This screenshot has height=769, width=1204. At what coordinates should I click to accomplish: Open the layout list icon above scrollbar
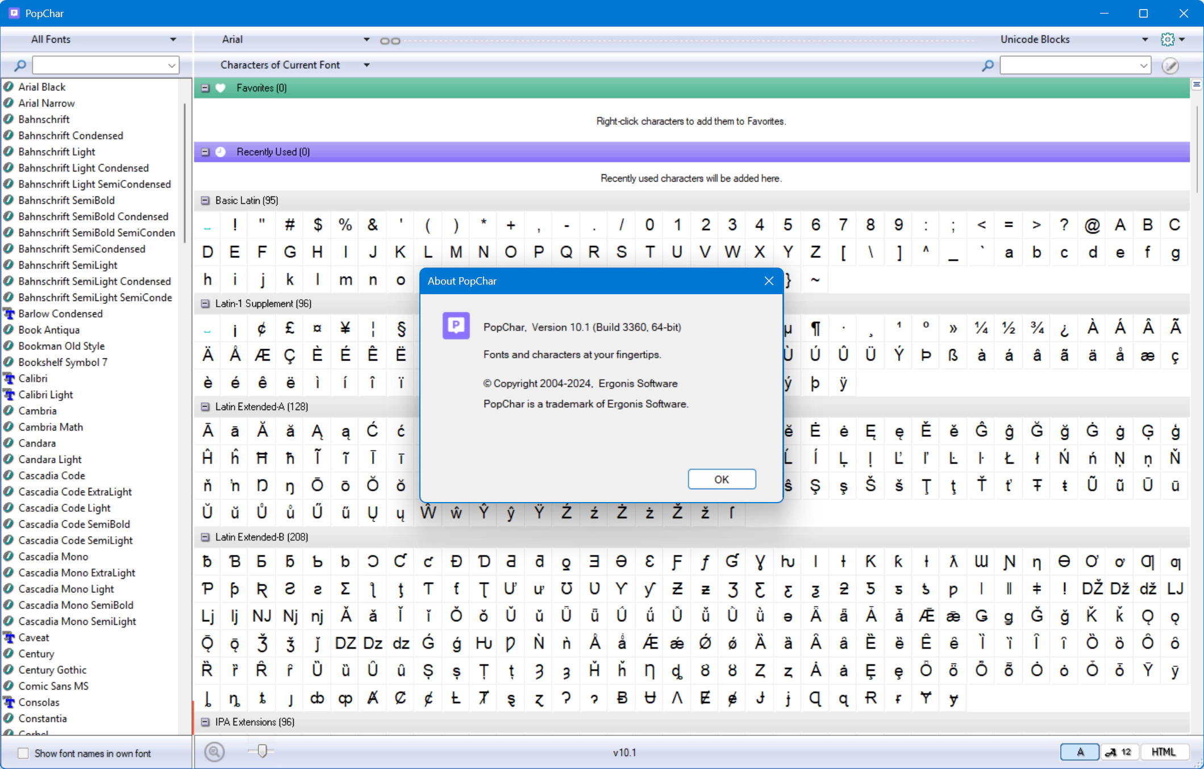click(x=1197, y=85)
